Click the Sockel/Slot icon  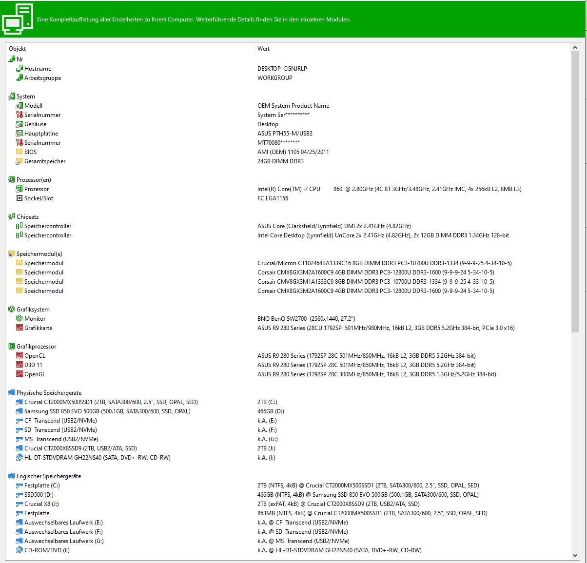point(20,198)
